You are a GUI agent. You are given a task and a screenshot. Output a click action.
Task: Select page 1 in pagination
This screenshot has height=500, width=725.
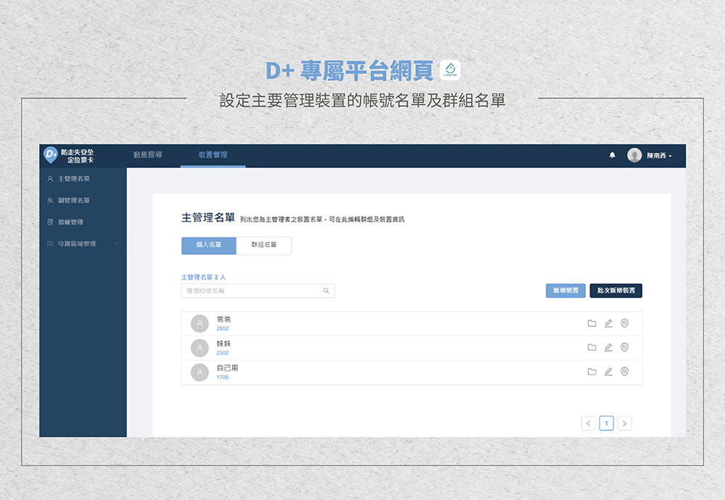[x=606, y=423]
